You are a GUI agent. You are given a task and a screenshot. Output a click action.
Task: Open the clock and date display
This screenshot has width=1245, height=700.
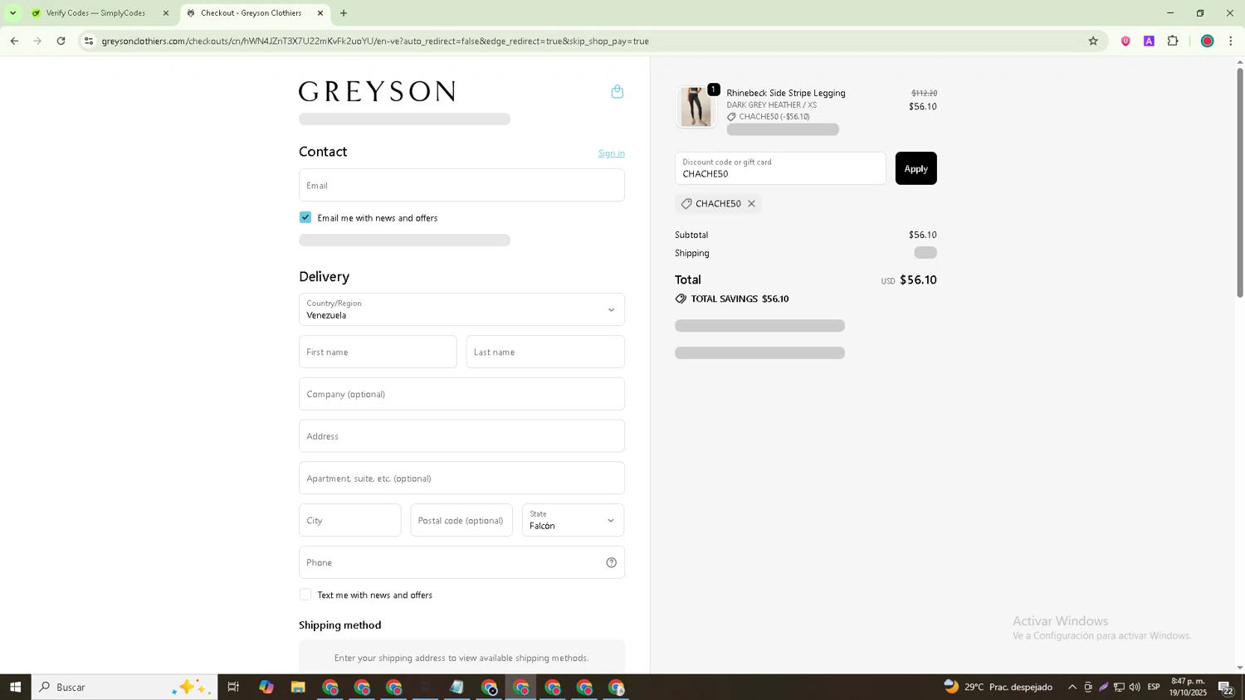1188,687
